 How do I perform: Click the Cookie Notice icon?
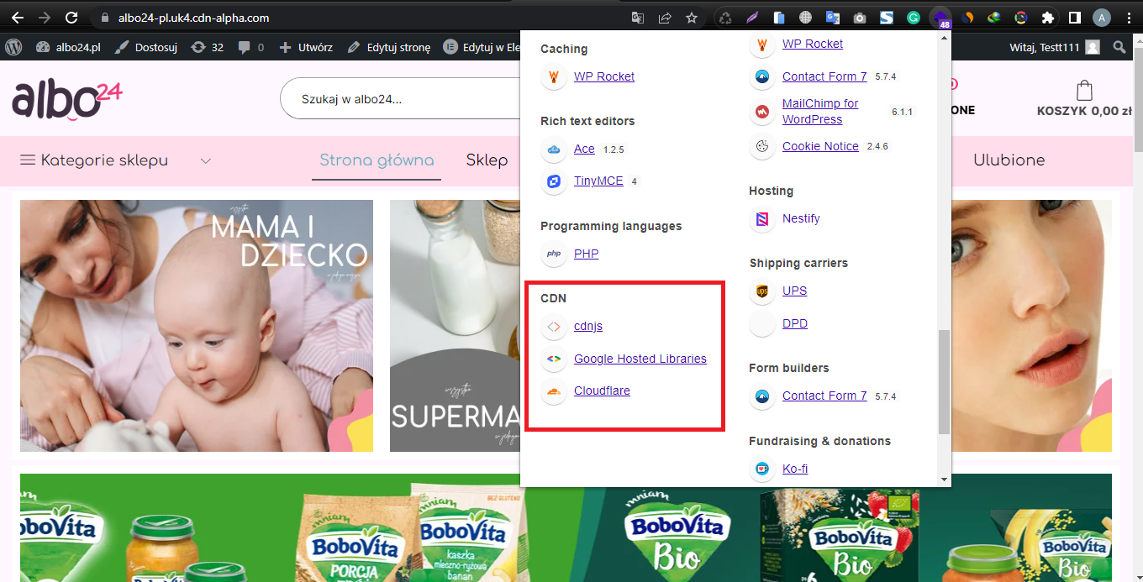pos(761,146)
